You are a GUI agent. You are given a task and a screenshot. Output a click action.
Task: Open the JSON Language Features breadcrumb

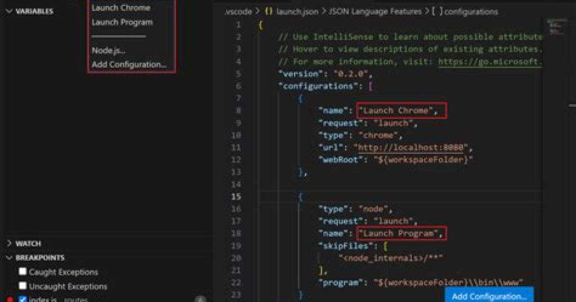pyautogui.click(x=375, y=12)
